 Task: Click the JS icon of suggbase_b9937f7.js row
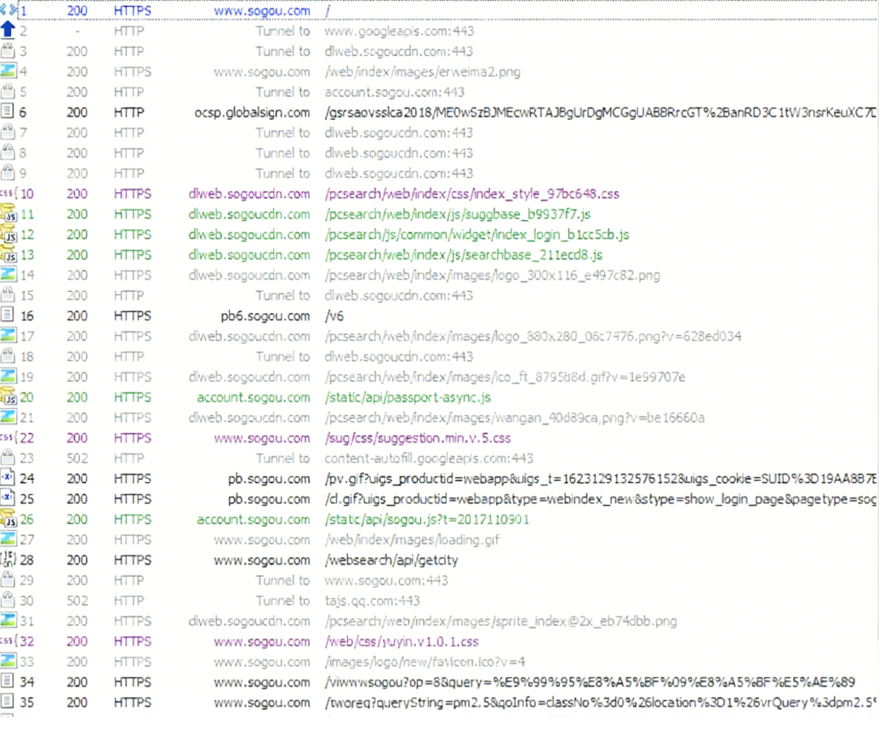[x=9, y=213]
